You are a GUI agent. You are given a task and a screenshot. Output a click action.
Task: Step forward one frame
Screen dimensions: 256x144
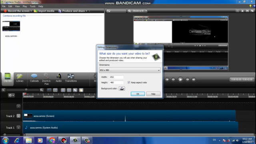(x=188, y=80)
